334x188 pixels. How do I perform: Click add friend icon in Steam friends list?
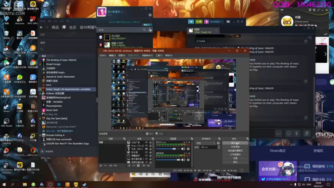coord(150,30)
